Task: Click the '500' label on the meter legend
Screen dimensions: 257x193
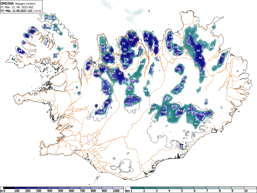Action: coord(60,191)
